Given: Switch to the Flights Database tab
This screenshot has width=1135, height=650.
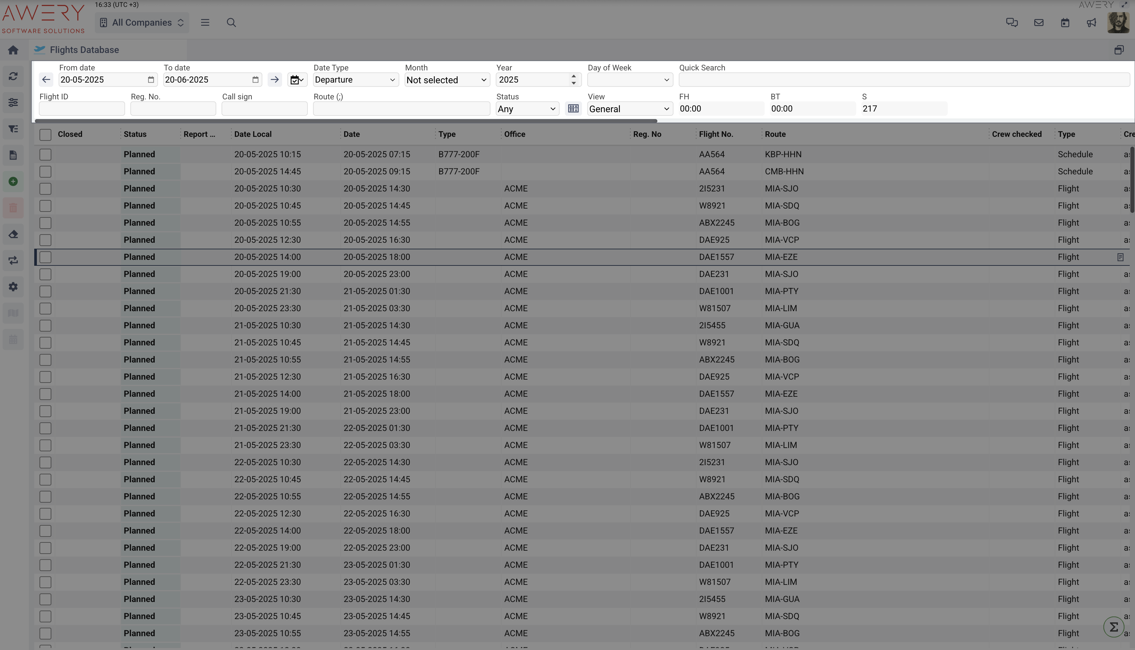Looking at the screenshot, I should (x=84, y=50).
